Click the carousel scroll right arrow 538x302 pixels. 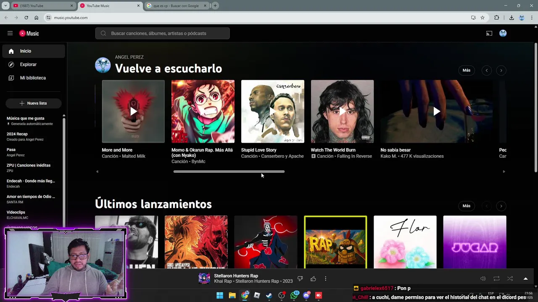504,172
